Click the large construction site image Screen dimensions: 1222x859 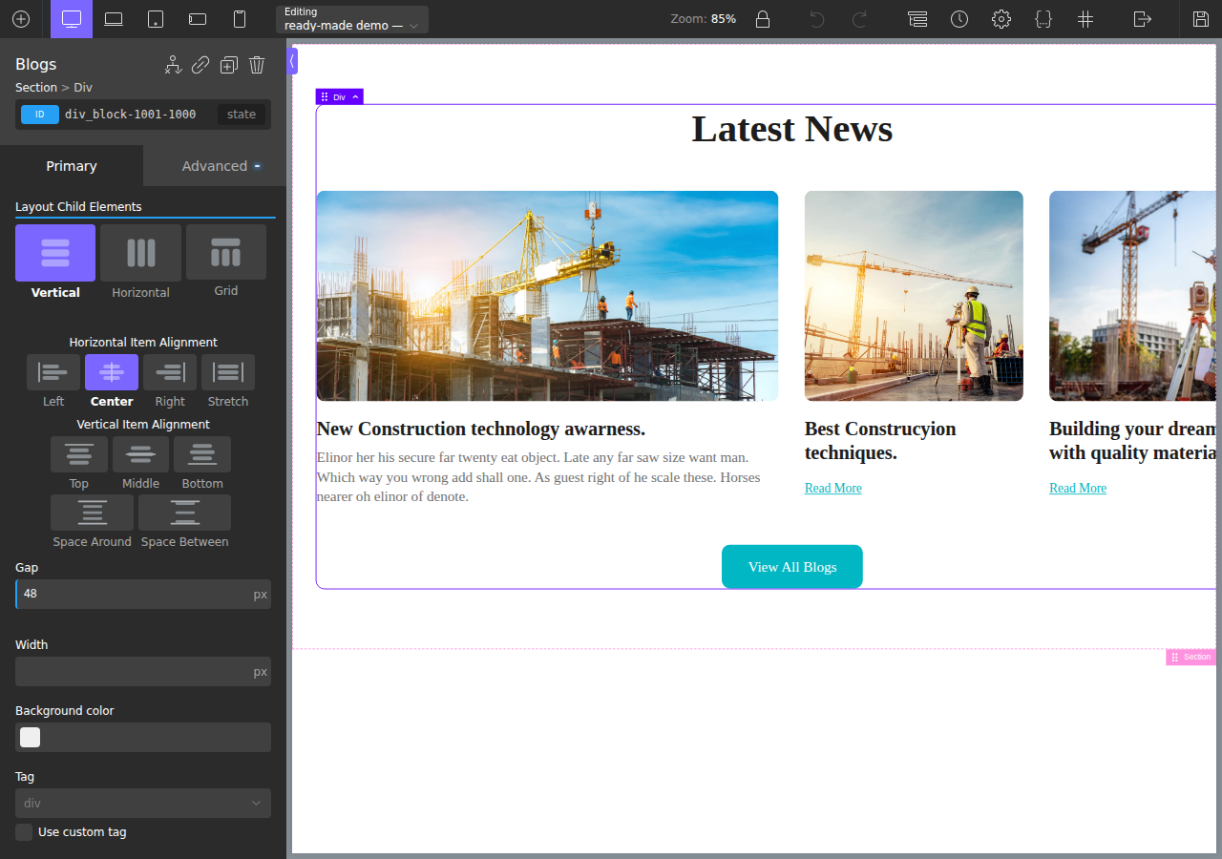(547, 296)
